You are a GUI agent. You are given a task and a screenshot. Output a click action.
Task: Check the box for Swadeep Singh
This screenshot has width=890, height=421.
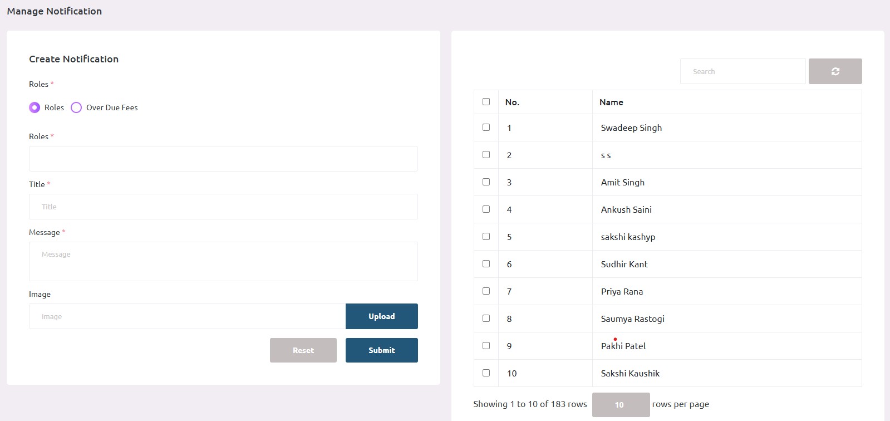[x=486, y=128]
